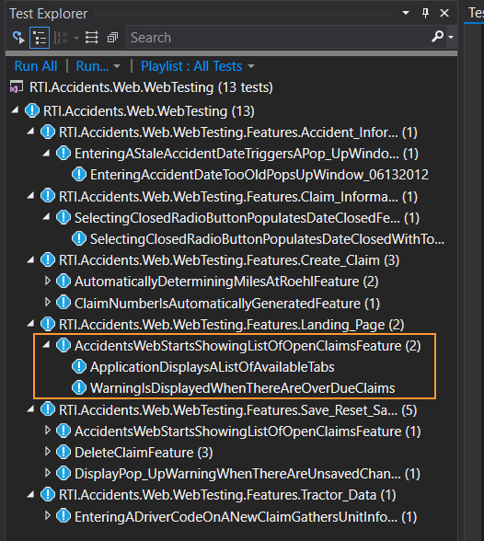Click status icon of EnteringAccidentDateTooOldPopsUpWindow_06132012
484x541 pixels.
[79, 174]
